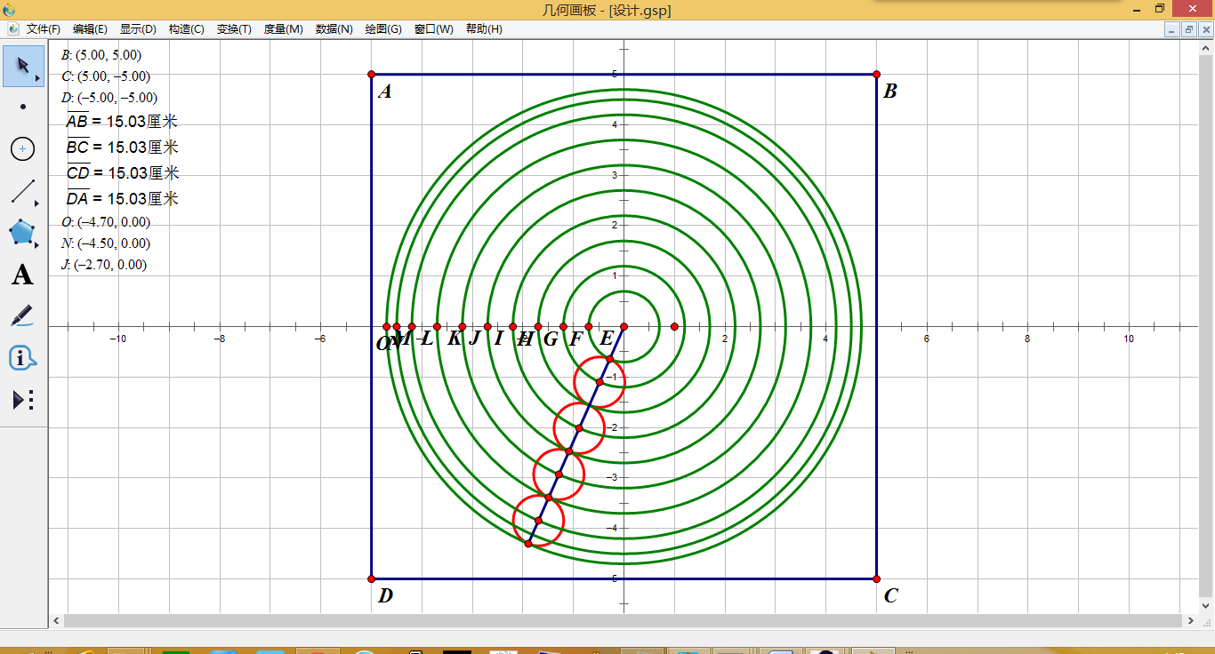Open the 文件(F) menu
Screen dimensions: 1215x654
[44, 29]
